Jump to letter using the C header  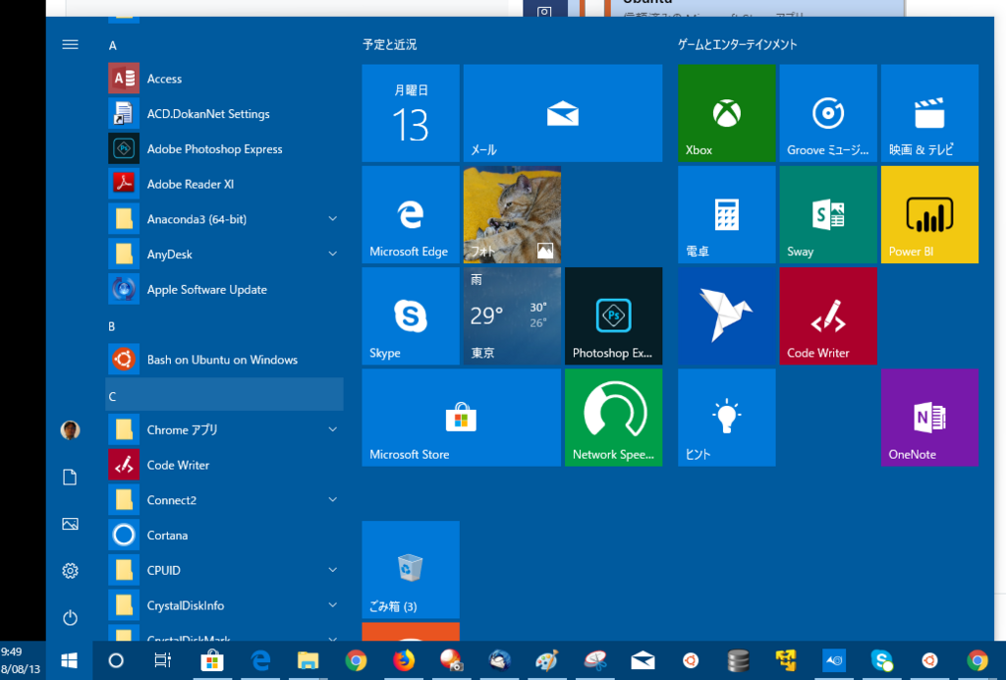(x=225, y=394)
